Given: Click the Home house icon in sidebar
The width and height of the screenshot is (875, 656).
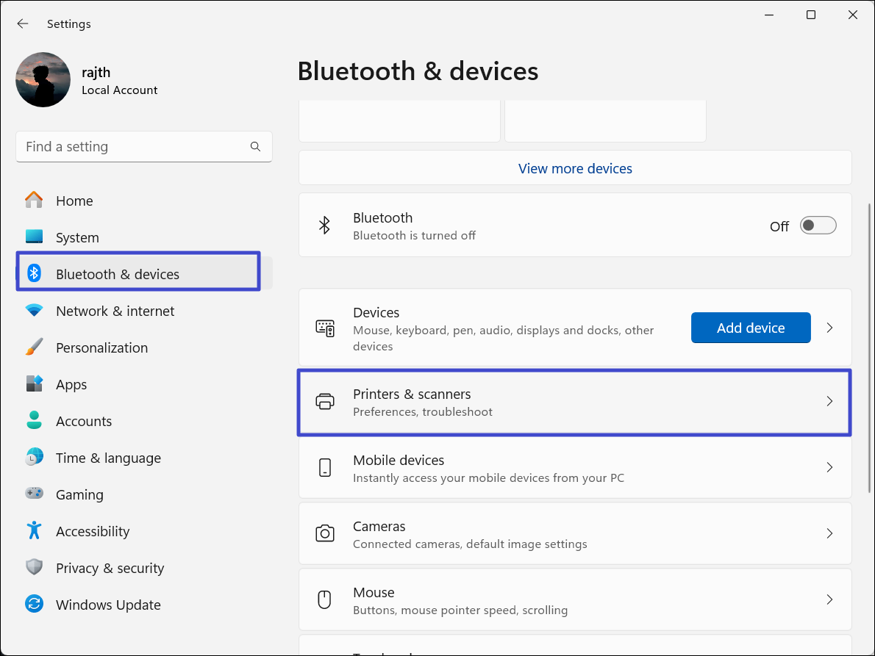Looking at the screenshot, I should (x=34, y=201).
